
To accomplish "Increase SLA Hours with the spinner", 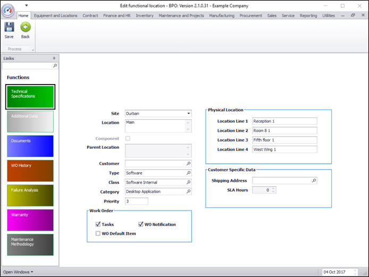I will pyautogui.click(x=273, y=188).
